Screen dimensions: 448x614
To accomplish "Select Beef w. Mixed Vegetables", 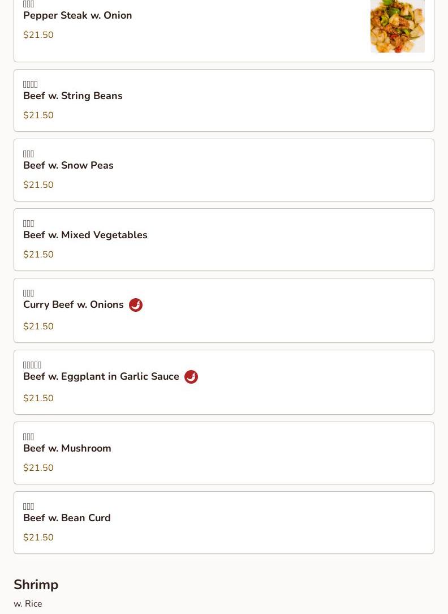I will (85, 235).
